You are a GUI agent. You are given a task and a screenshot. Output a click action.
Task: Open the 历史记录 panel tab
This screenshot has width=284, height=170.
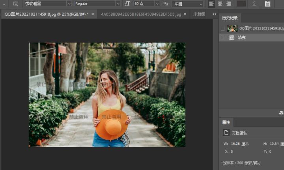230,18
